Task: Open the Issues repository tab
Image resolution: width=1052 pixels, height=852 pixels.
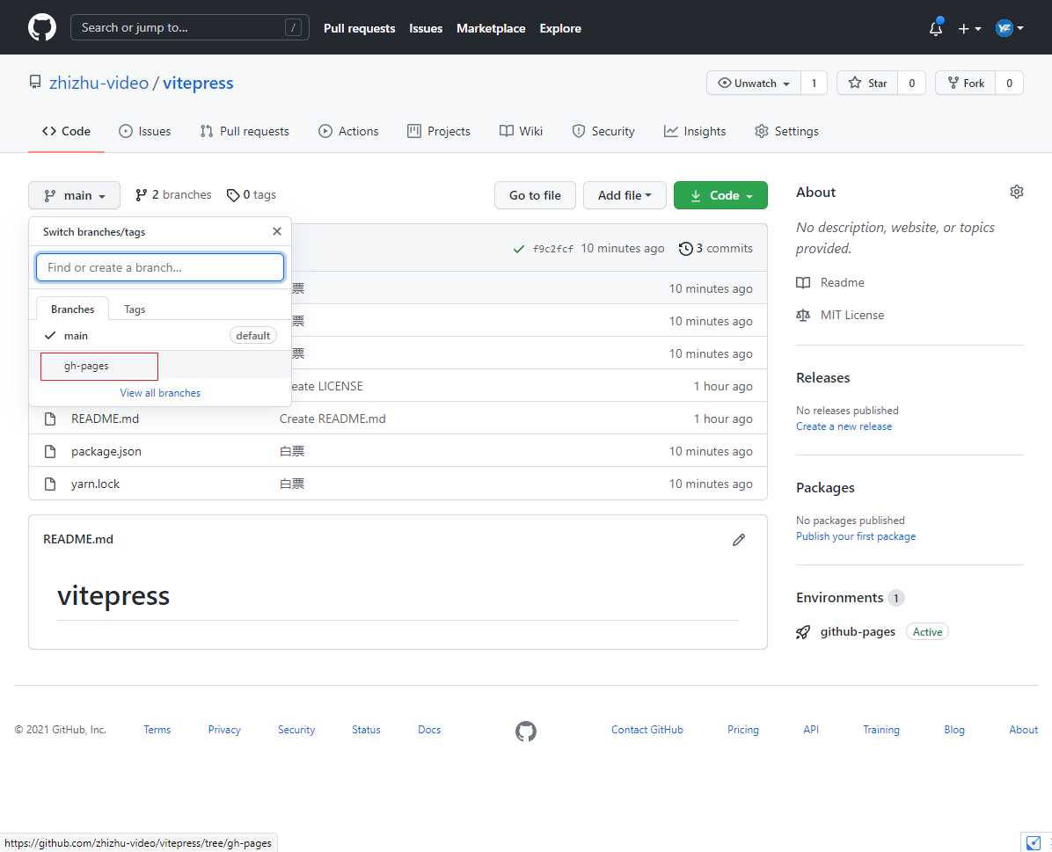Action: click(145, 132)
